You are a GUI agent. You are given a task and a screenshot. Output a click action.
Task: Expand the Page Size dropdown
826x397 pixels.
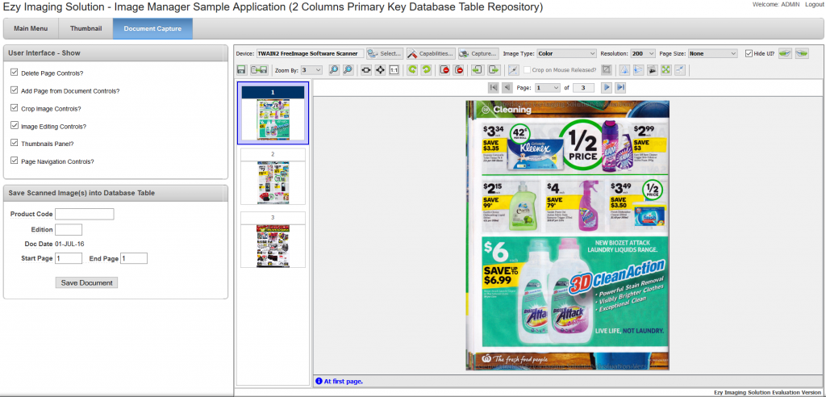(713, 53)
